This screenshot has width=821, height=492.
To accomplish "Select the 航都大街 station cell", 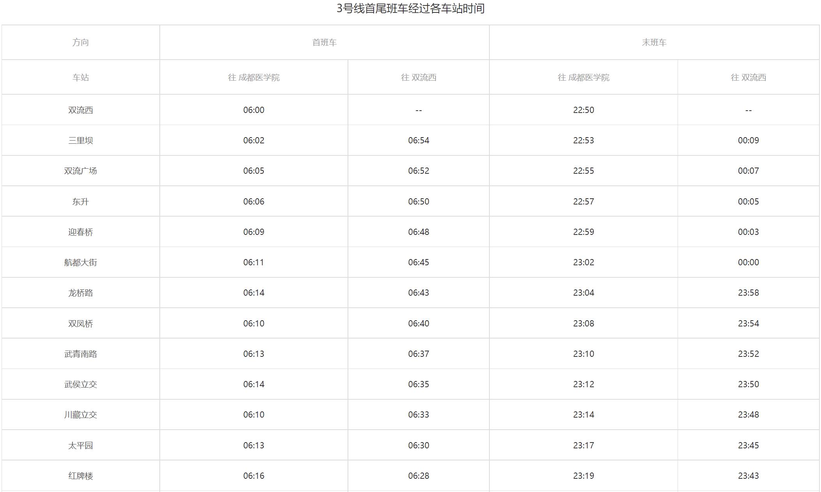I will click(x=81, y=262).
